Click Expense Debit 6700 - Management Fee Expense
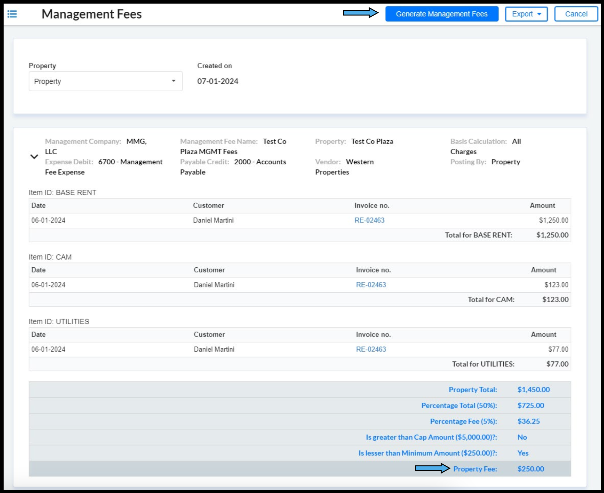The image size is (604, 493). pyautogui.click(x=104, y=167)
